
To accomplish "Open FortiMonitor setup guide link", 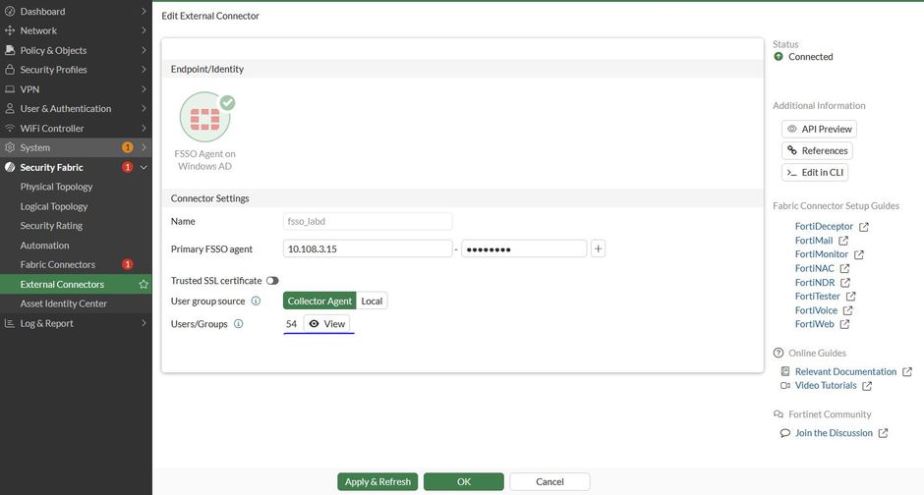I will (822, 254).
